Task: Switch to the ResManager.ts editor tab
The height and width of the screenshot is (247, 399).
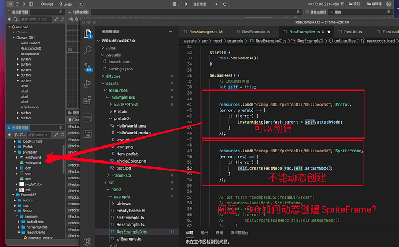Action: point(202,31)
